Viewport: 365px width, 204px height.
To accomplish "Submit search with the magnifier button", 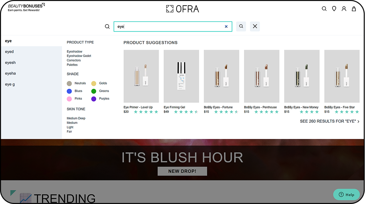I will click(241, 27).
